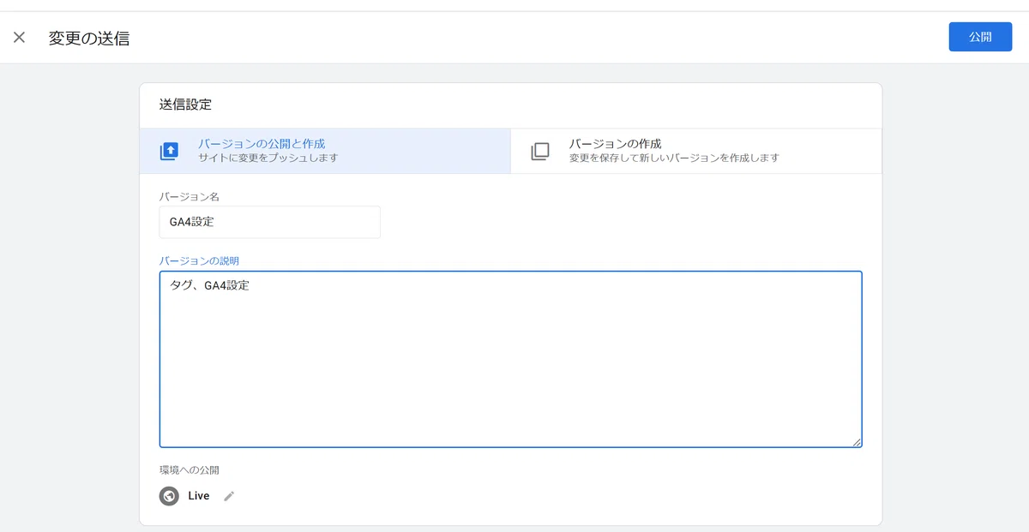Click the resize handle of description textarea
Screen dimensions: 1029x532
tap(856, 441)
